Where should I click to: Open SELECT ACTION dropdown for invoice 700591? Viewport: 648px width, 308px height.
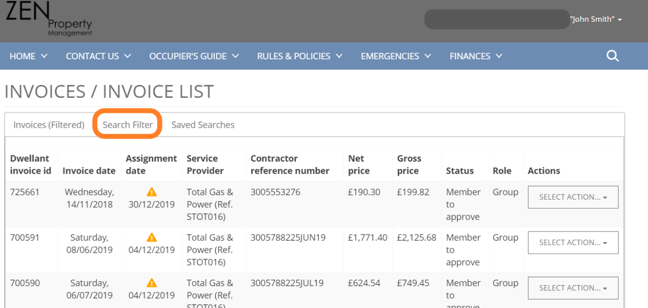[x=572, y=242]
